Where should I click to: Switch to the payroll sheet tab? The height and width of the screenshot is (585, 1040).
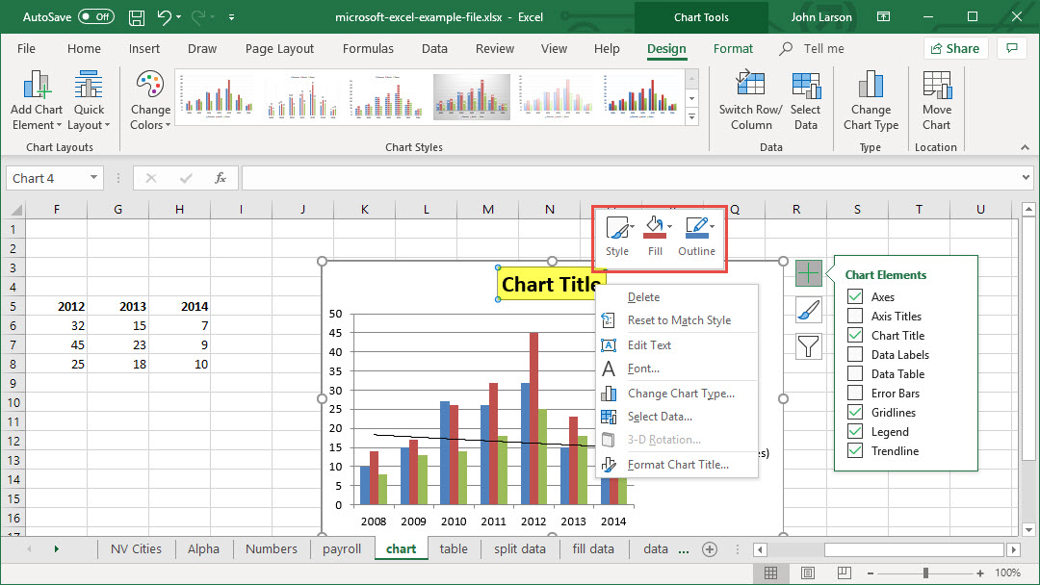coord(342,548)
